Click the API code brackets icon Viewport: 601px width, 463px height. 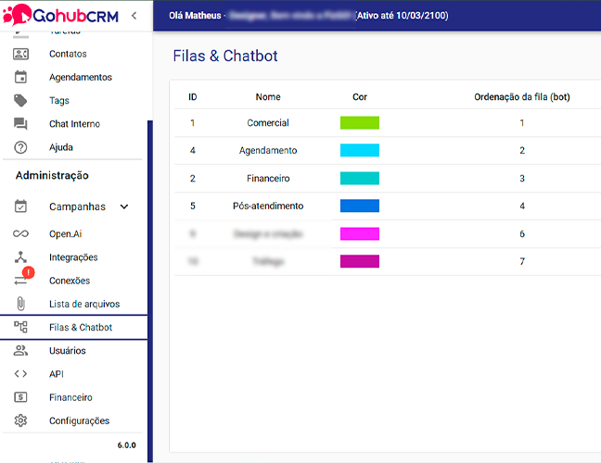(20, 374)
